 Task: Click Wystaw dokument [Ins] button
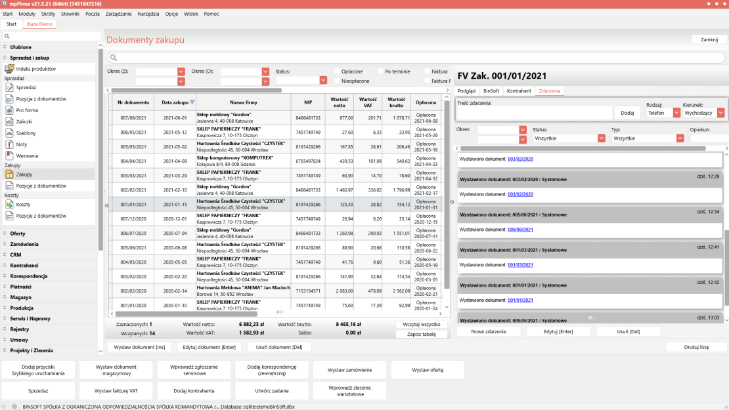(139, 347)
